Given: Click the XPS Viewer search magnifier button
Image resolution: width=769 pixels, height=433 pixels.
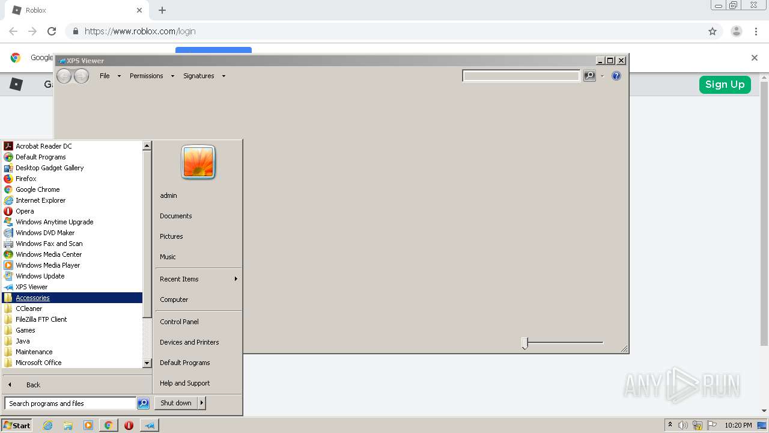Looking at the screenshot, I should click(x=589, y=76).
